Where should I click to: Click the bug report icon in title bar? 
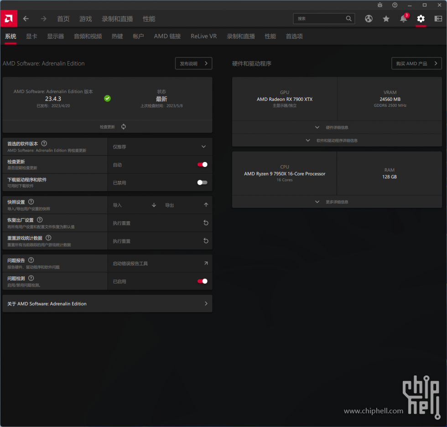(x=380, y=5)
